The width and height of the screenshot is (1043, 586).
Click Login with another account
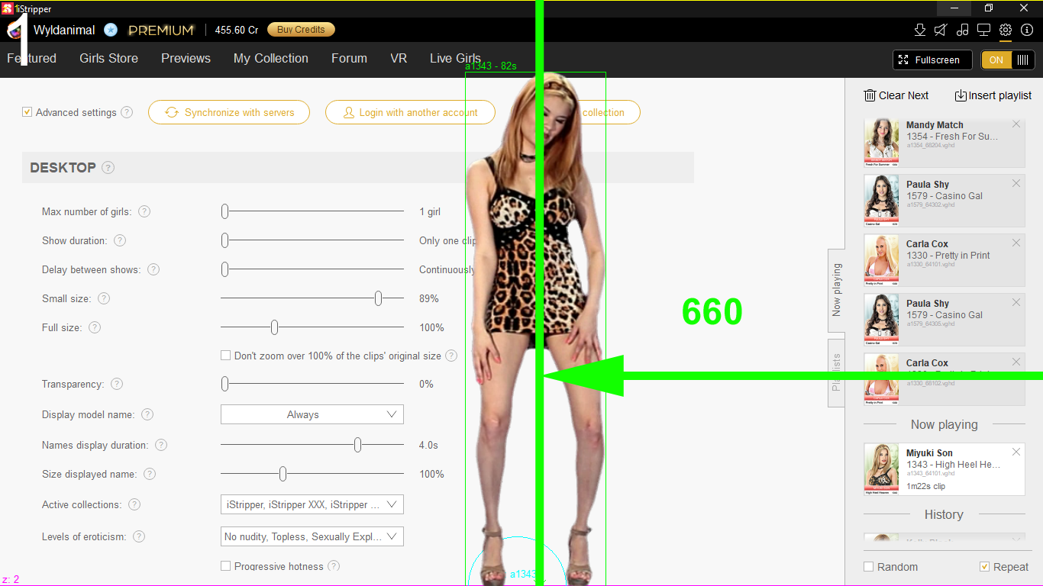tap(410, 112)
